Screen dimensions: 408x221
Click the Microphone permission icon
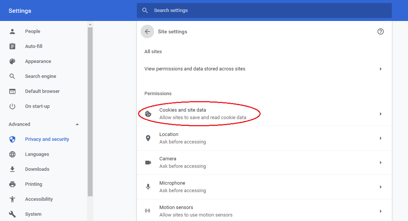(x=148, y=187)
